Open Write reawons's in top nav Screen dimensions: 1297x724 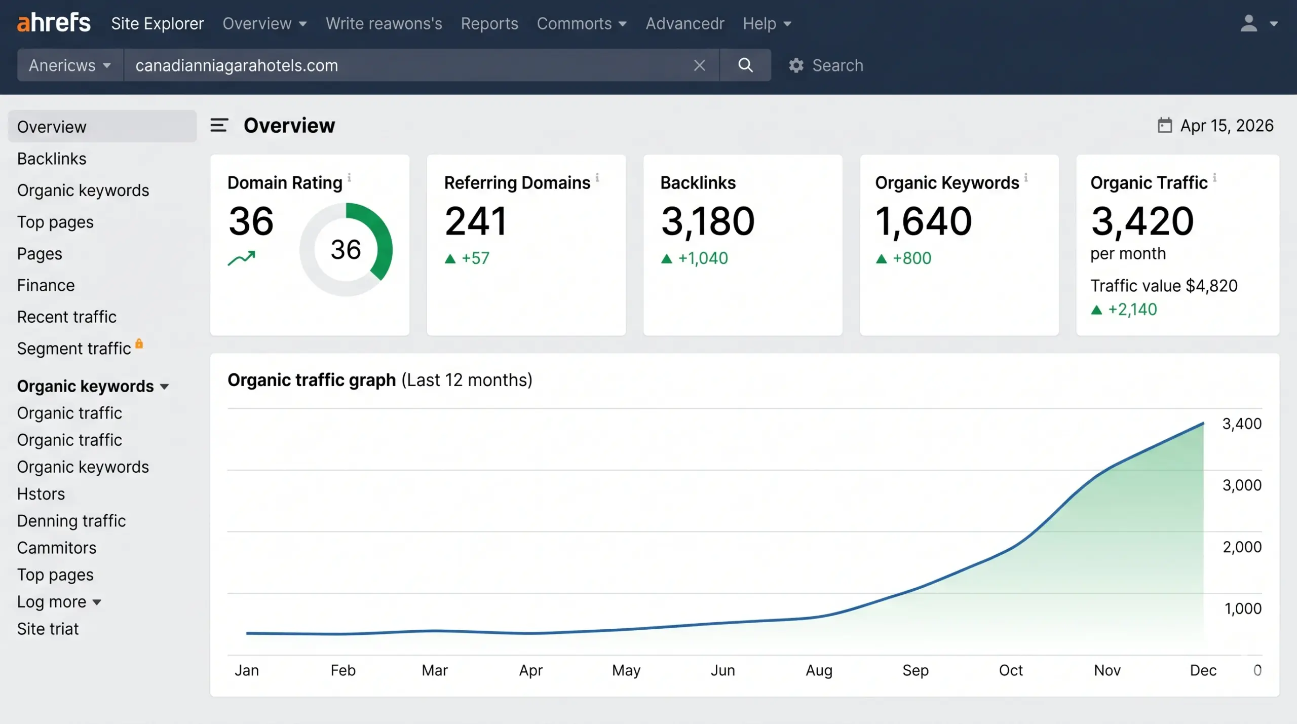[x=384, y=23]
